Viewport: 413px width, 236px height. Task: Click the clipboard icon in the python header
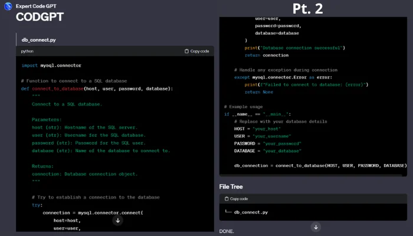186,51
